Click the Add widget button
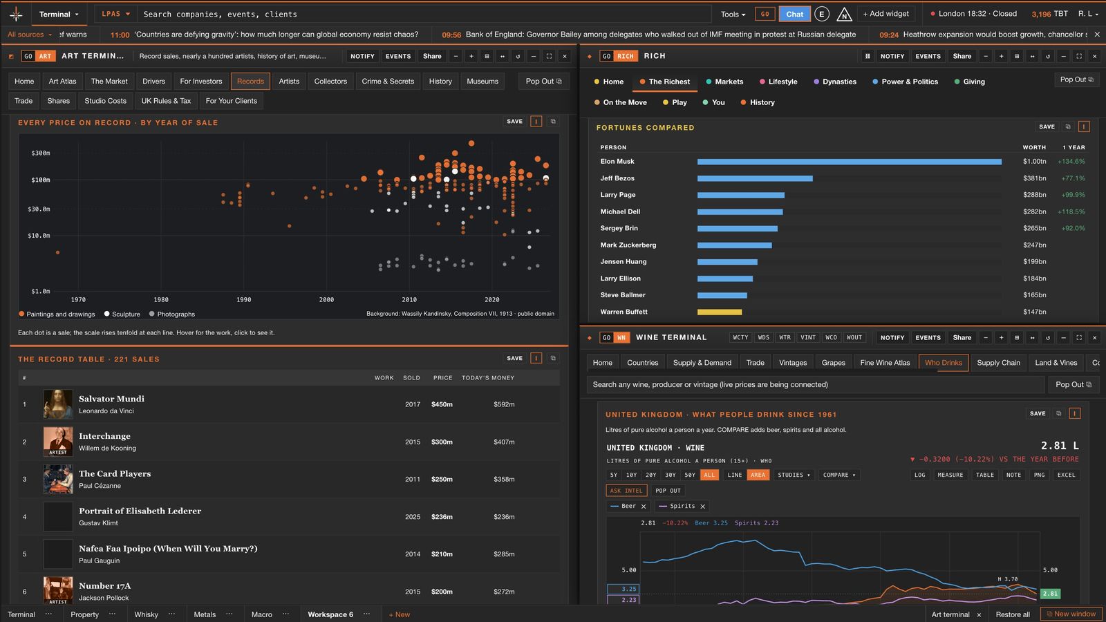 [x=886, y=14]
